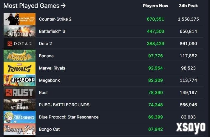Click the Players Now column header

tap(155, 6)
